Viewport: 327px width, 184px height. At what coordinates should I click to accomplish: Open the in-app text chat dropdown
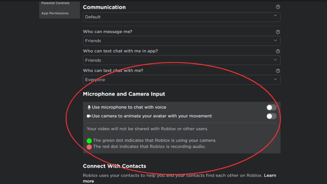[x=181, y=60]
